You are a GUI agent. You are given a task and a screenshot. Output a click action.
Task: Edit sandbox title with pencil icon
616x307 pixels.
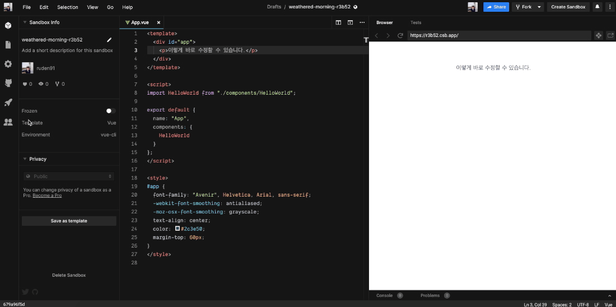click(x=109, y=40)
